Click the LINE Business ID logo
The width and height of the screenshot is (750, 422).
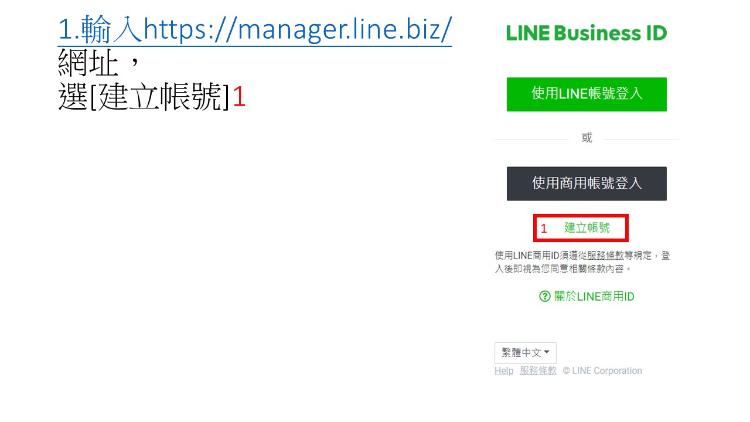tap(587, 33)
